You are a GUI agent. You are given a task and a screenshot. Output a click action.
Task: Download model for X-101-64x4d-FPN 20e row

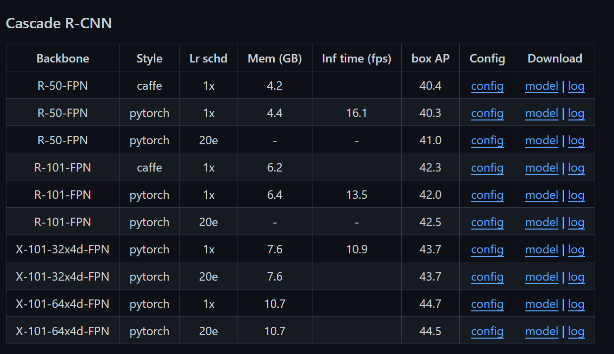pos(542,331)
